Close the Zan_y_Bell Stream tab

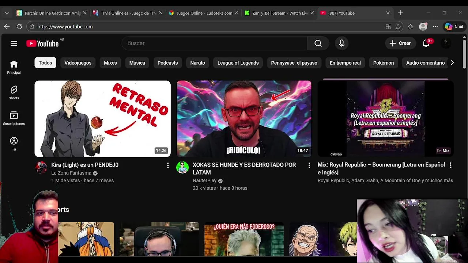point(312,13)
